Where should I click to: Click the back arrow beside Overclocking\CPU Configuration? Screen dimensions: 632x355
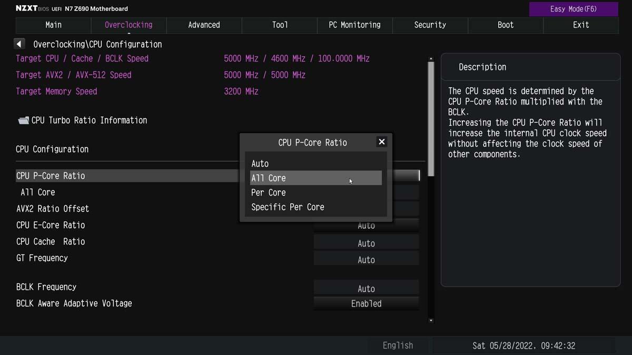19,44
